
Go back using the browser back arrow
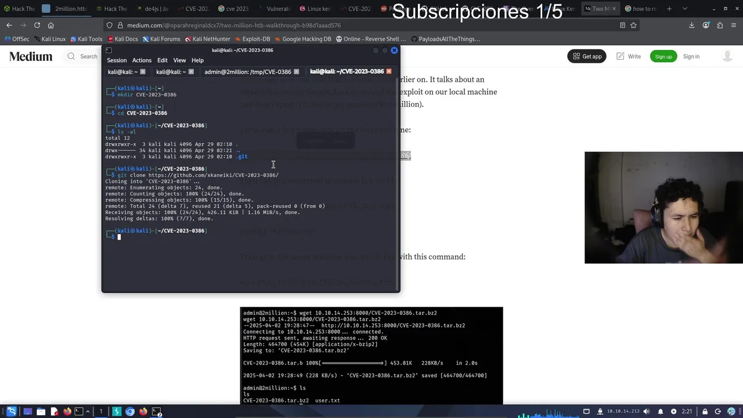pyautogui.click(x=9, y=25)
